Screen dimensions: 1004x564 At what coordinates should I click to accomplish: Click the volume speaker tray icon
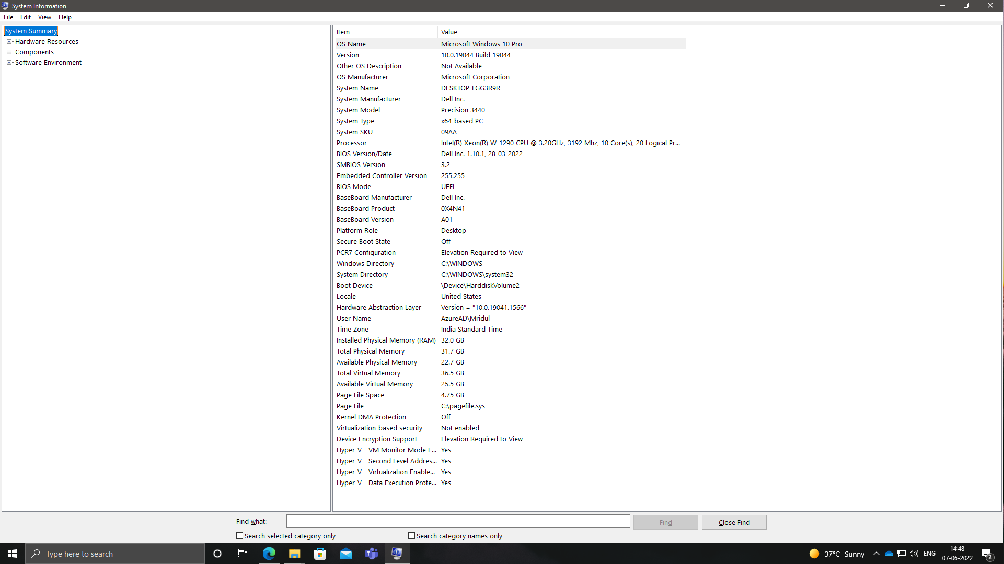[x=914, y=554]
